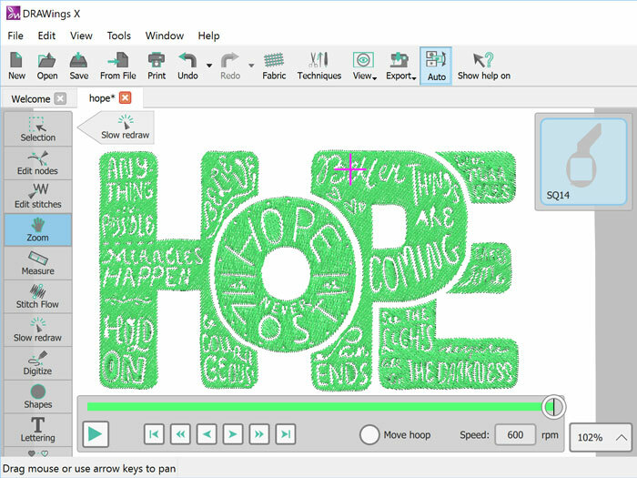Jump to the first stitch
The width and height of the screenshot is (637, 478).
pyautogui.click(x=155, y=434)
